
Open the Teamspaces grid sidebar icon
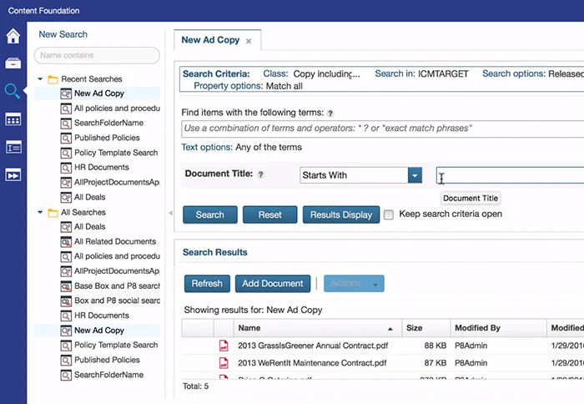(x=13, y=119)
